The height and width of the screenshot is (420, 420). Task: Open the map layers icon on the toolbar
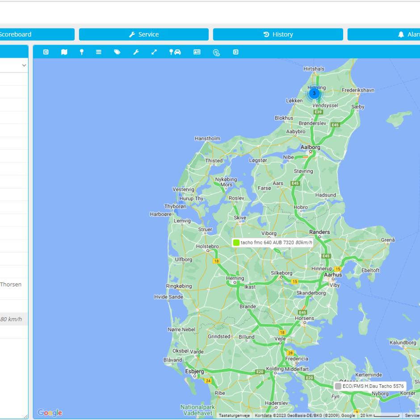[64, 52]
